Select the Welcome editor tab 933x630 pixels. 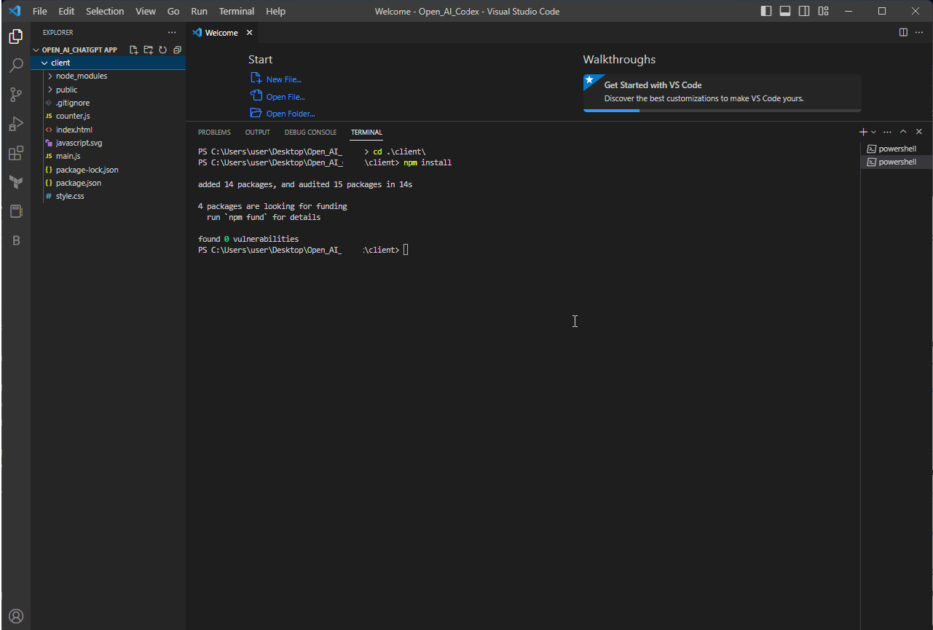point(221,33)
